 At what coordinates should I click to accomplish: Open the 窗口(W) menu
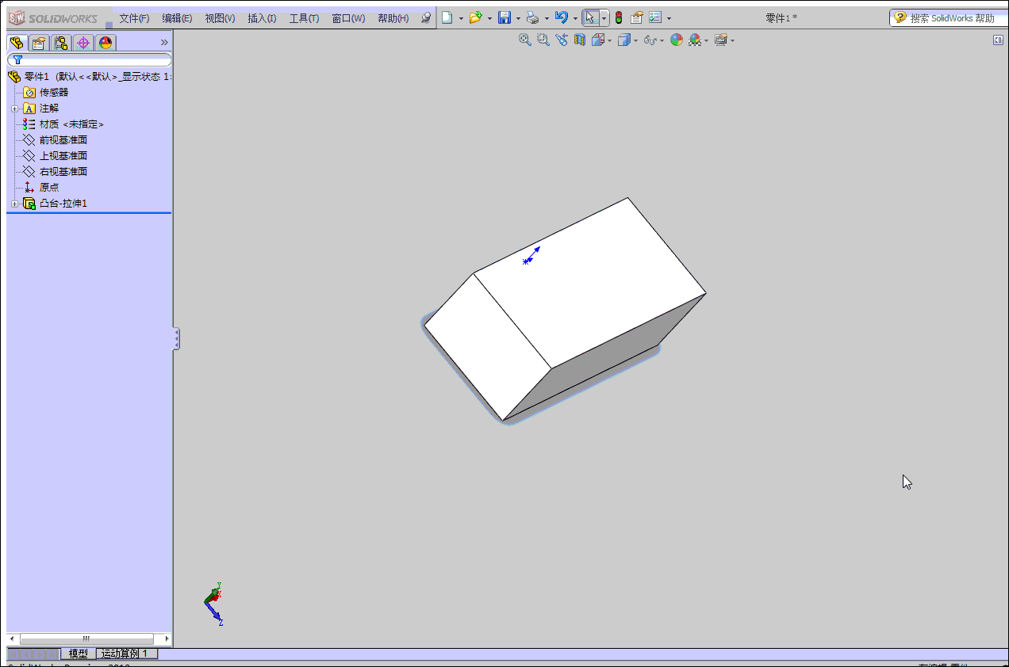click(348, 18)
